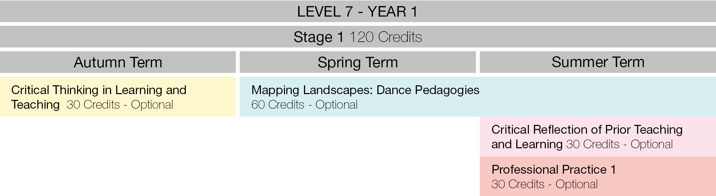The height and width of the screenshot is (196, 716).
Task: Click "60 Credits - Optional" under Mapping Landscapes
Action: (x=304, y=105)
